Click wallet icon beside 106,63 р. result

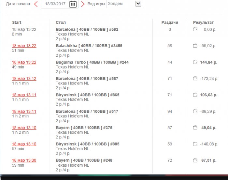coord(195,95)
